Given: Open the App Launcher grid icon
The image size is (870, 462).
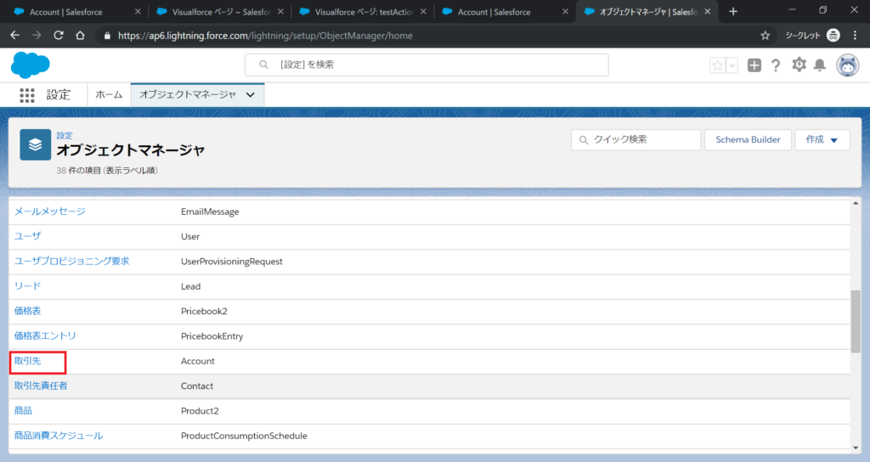Looking at the screenshot, I should tap(27, 95).
